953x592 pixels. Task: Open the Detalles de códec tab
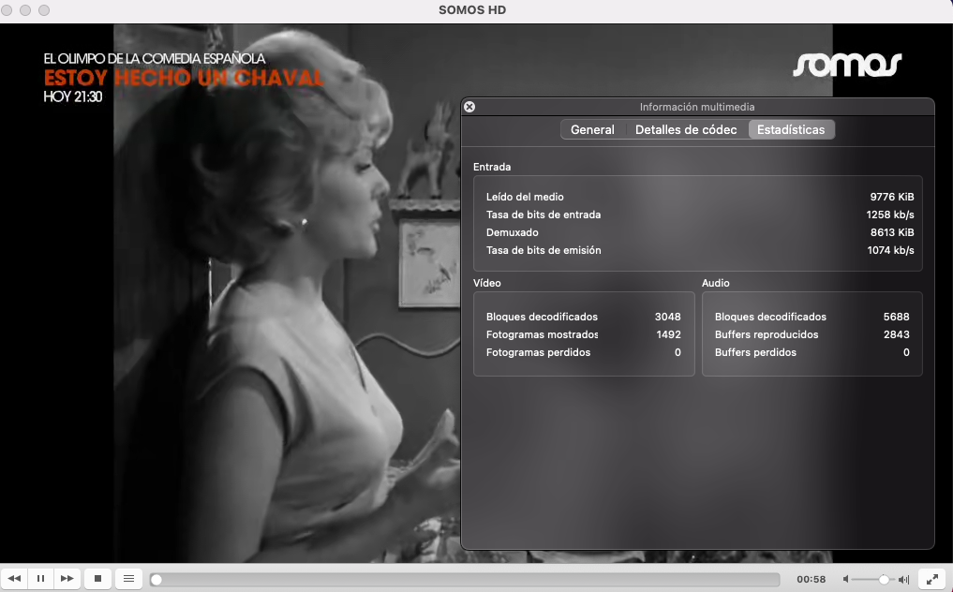(x=686, y=130)
